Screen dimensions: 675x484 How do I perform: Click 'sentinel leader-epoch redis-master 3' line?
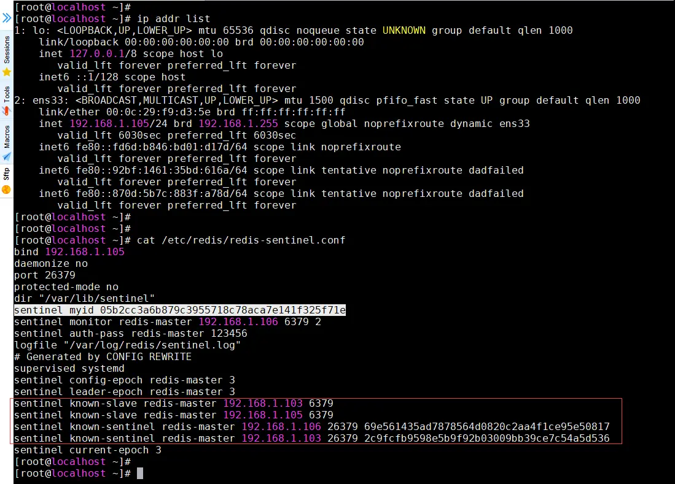[x=125, y=391]
